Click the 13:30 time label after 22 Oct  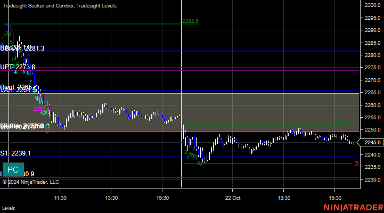[284, 198]
